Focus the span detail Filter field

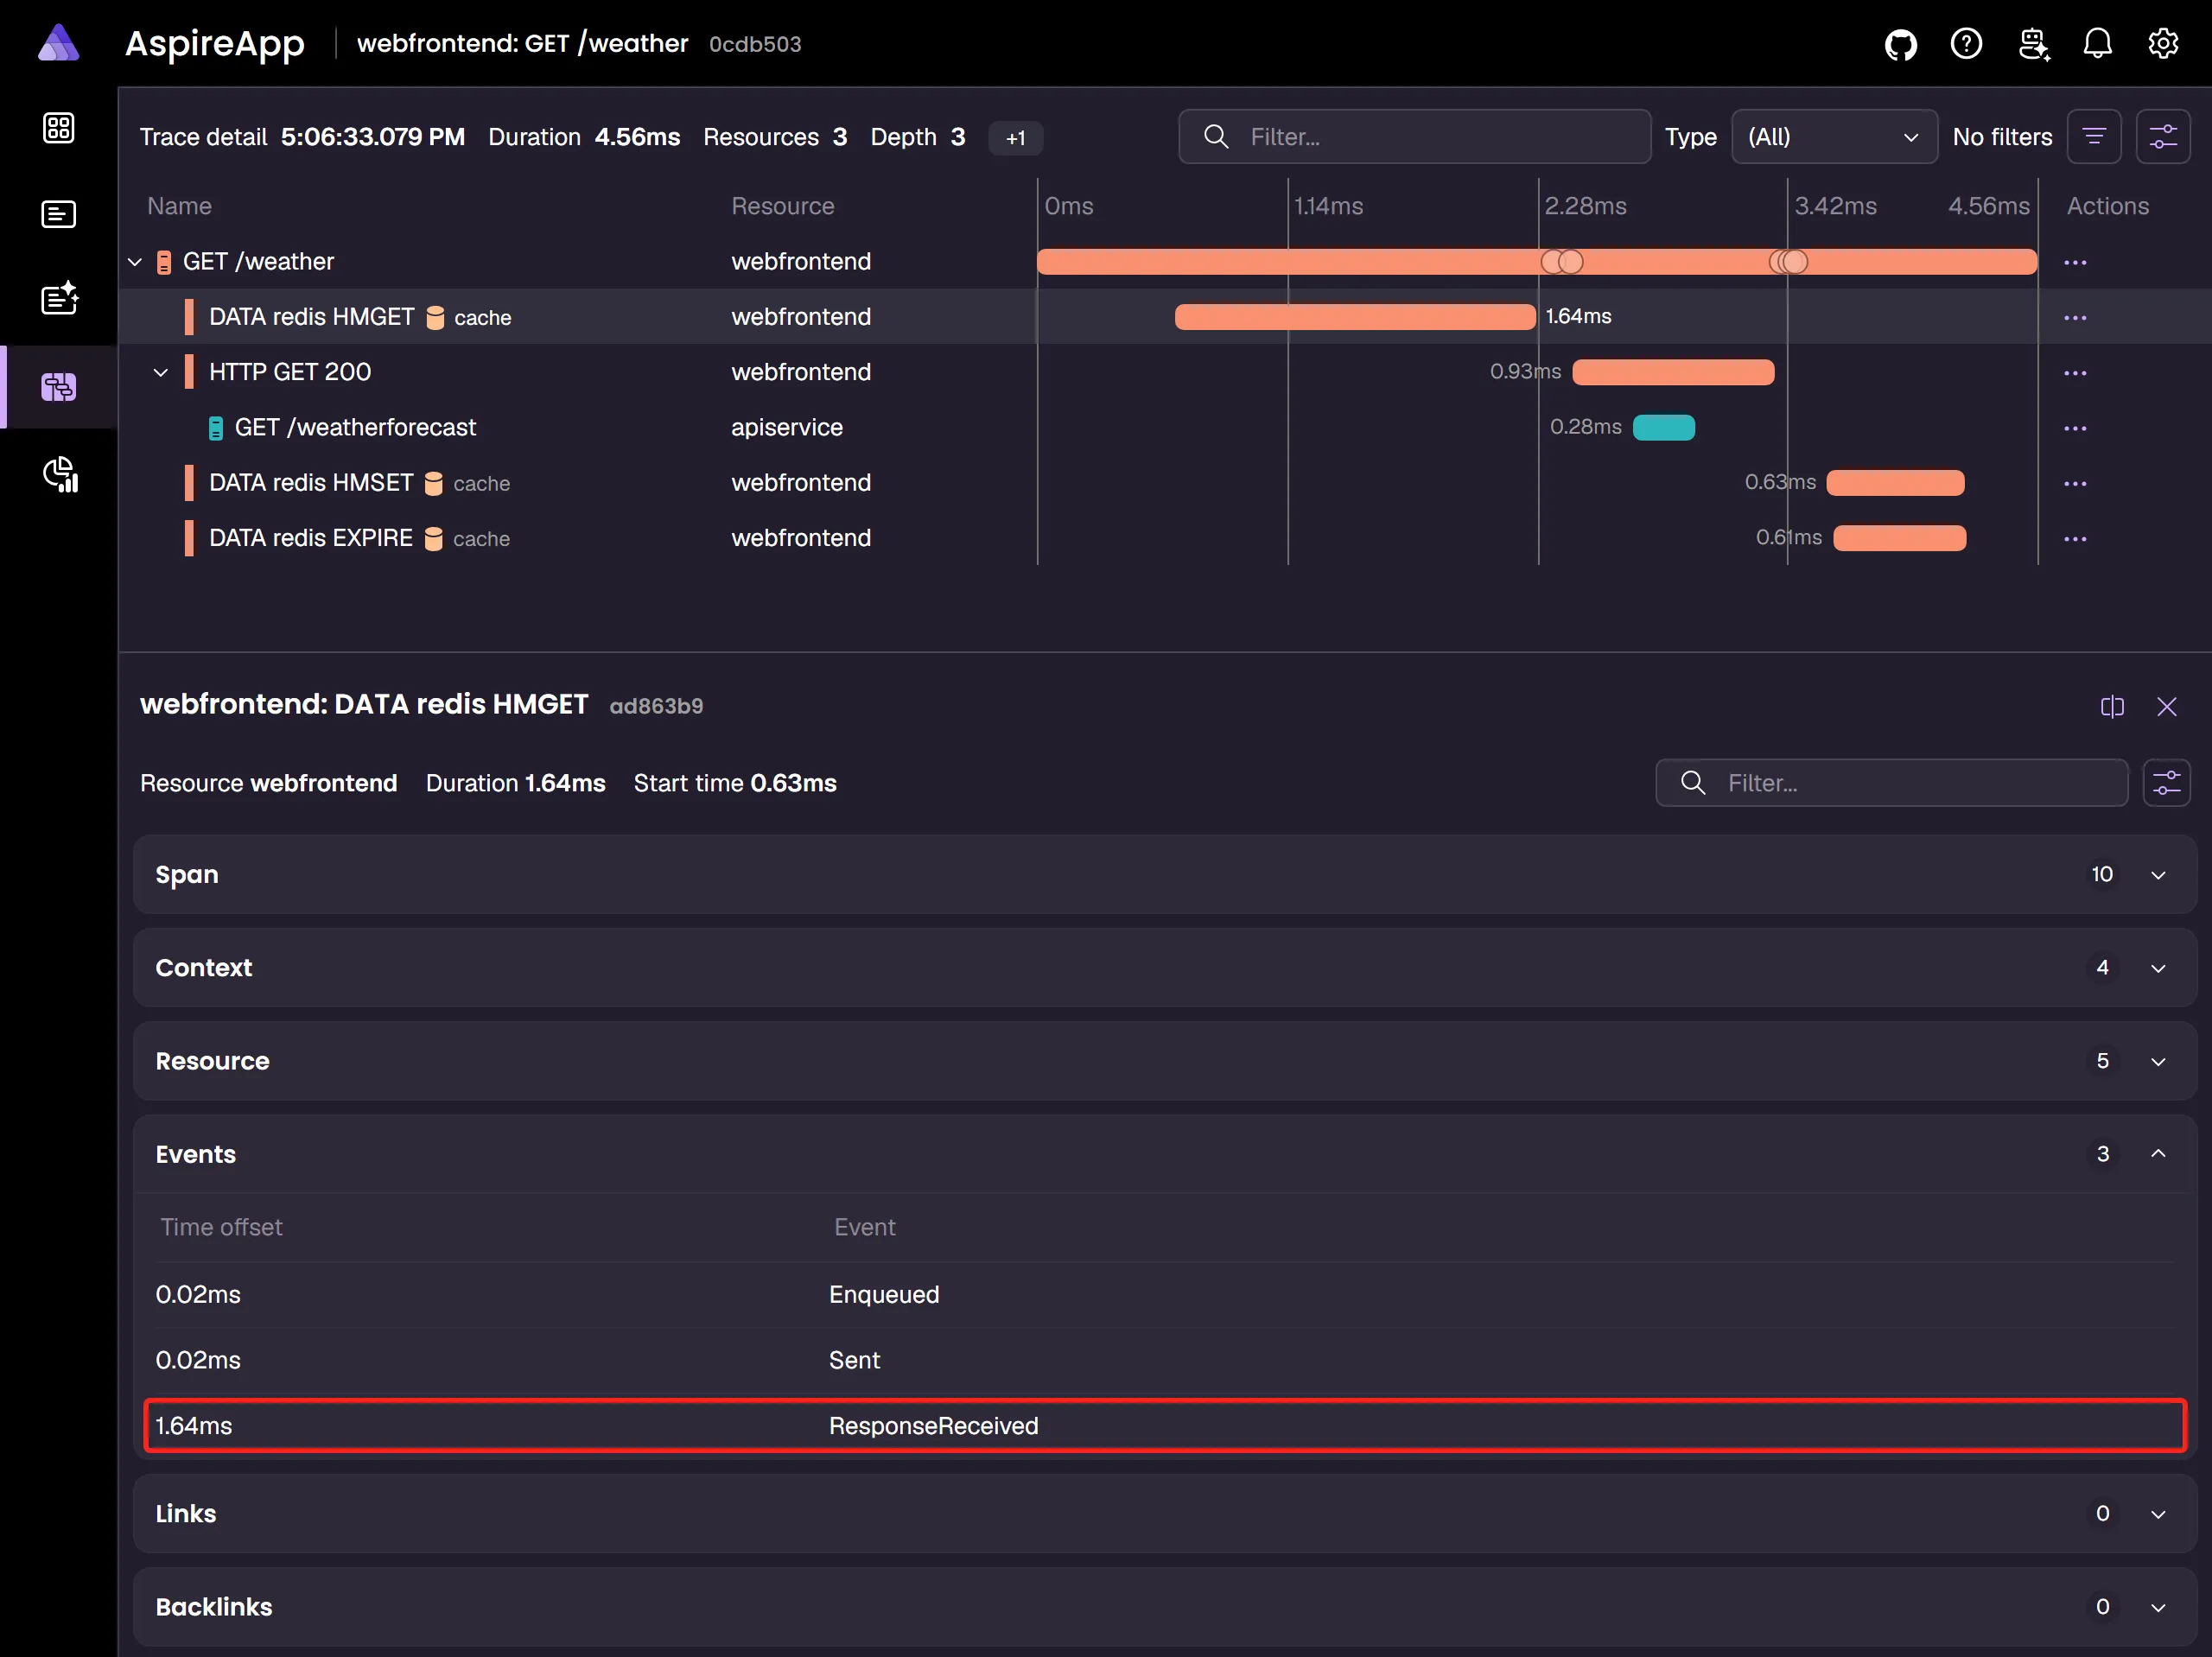[x=1891, y=783]
